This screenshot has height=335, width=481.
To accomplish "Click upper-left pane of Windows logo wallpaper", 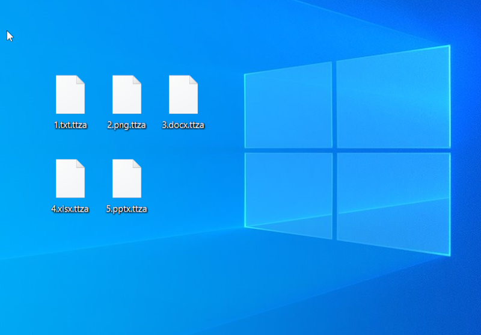I will [x=289, y=108].
